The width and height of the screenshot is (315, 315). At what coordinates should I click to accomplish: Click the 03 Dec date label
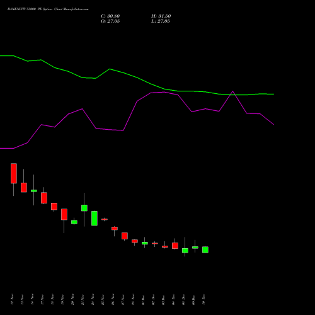tap(163, 299)
